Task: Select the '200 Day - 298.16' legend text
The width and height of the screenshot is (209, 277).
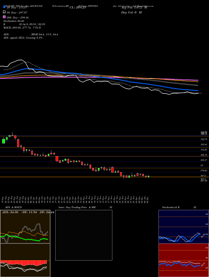Action: (x=18, y=18)
